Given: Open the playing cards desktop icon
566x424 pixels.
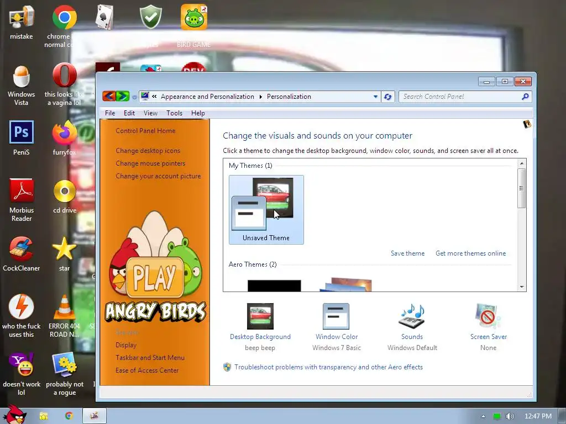Looking at the screenshot, I should (104, 17).
